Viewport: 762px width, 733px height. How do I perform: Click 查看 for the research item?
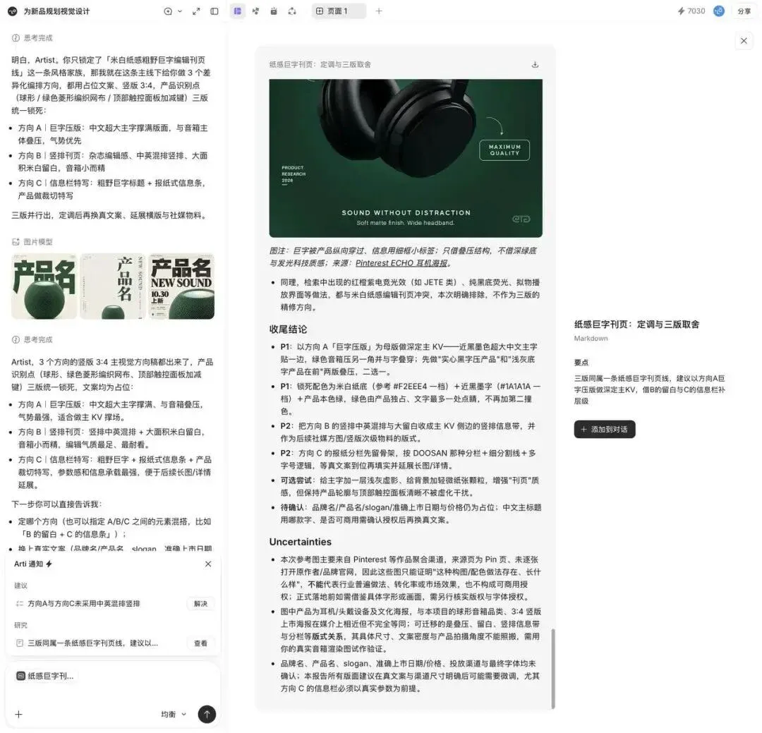tap(200, 643)
